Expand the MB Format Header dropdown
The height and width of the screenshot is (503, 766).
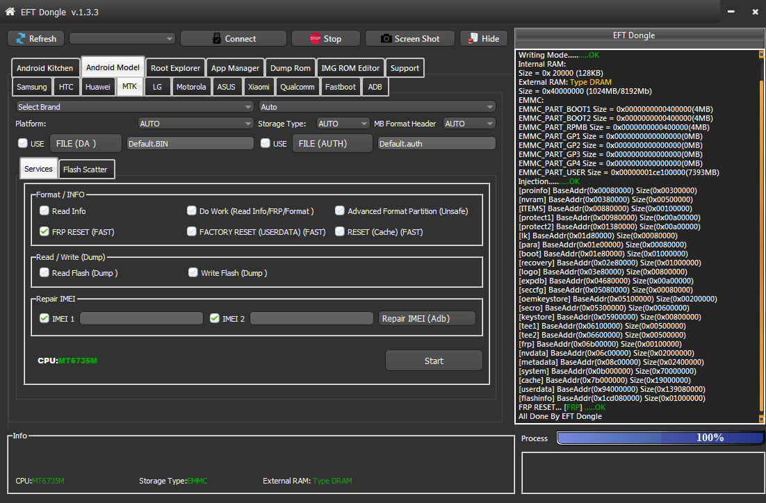point(469,124)
